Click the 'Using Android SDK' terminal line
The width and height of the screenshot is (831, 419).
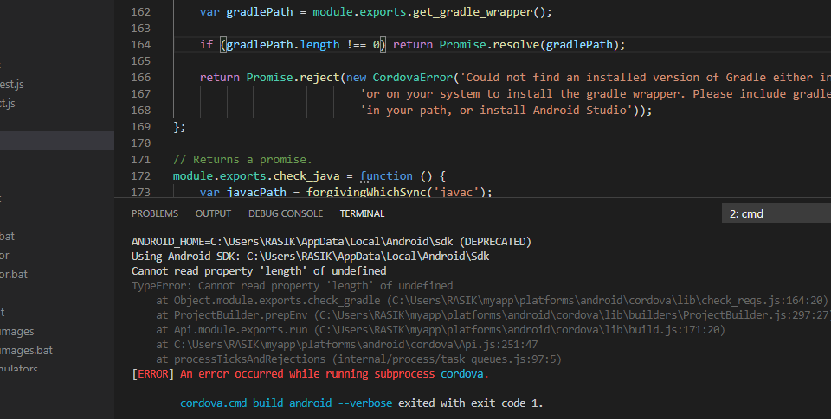click(311, 257)
